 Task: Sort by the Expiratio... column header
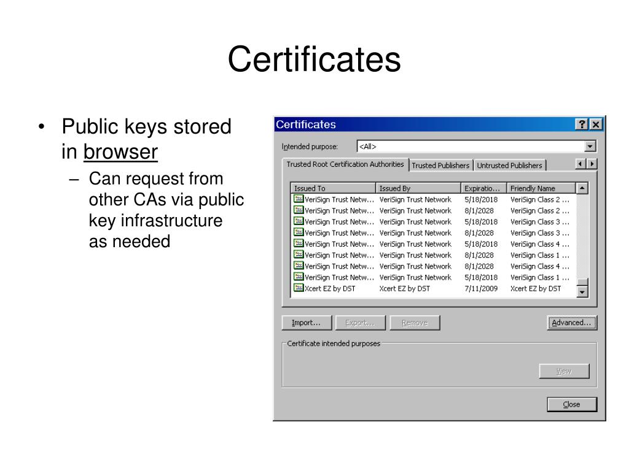pos(484,188)
